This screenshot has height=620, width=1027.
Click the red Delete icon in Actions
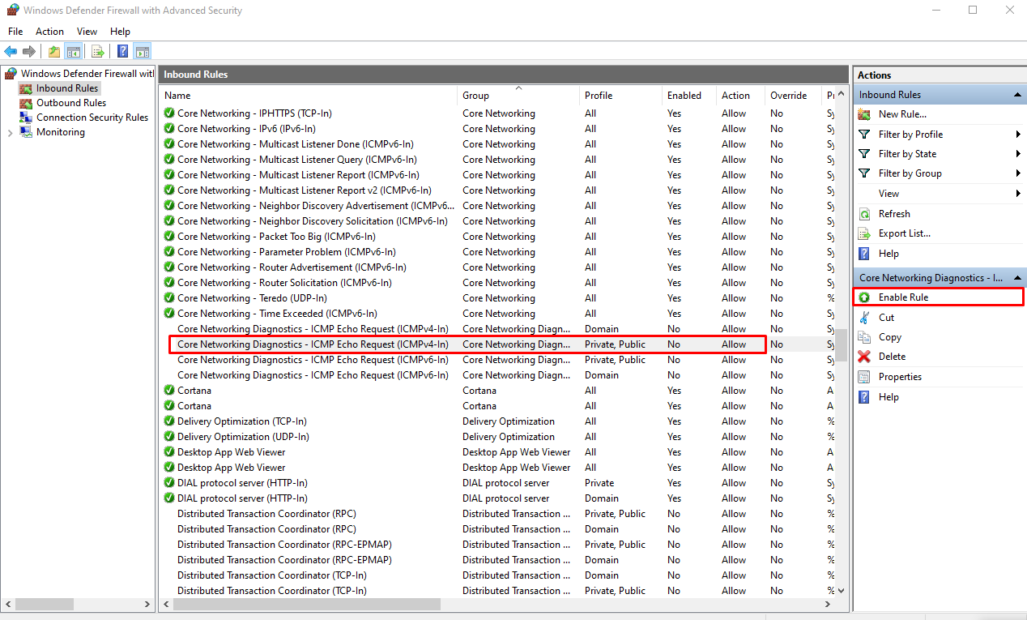(x=864, y=357)
